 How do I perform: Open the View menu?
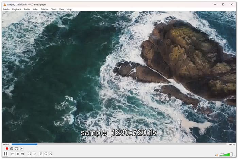(62, 9)
